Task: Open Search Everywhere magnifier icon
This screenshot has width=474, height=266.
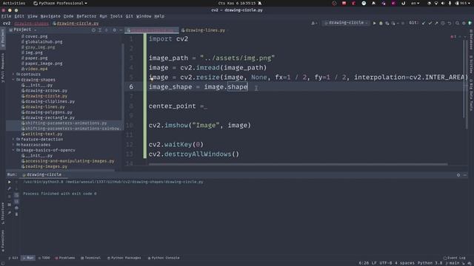Action: (x=458, y=23)
